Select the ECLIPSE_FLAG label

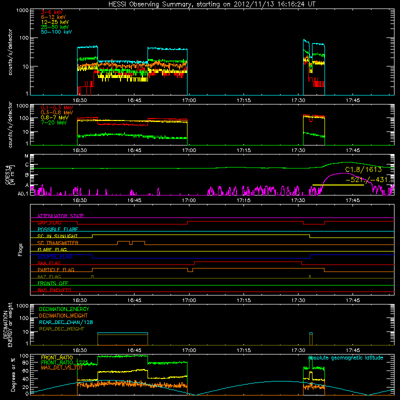coord(54,256)
